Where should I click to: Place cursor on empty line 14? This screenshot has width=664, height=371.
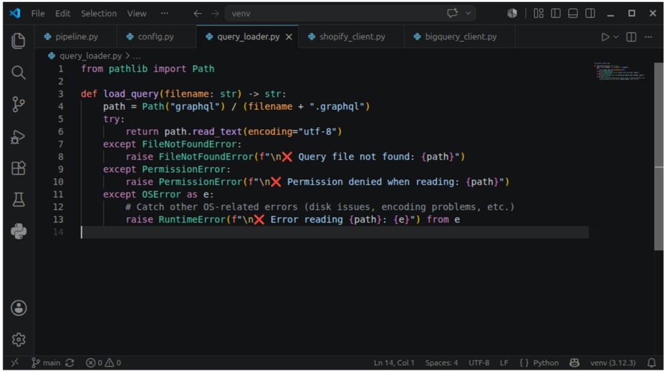point(335,232)
